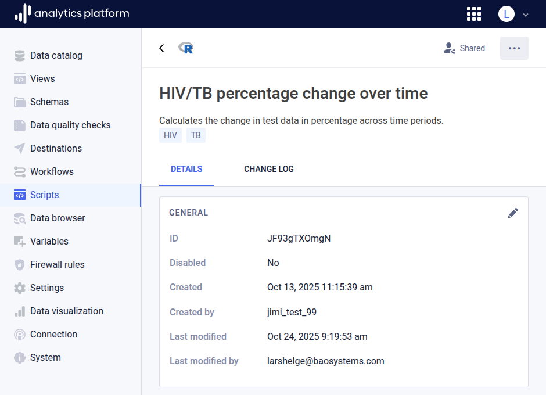546x395 pixels.
Task: Navigate to Data quality checks
Action: tap(70, 125)
